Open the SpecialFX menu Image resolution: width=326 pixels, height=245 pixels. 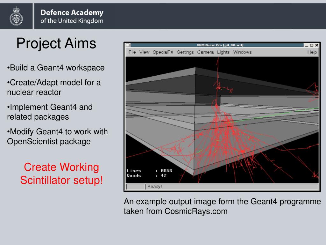click(163, 52)
